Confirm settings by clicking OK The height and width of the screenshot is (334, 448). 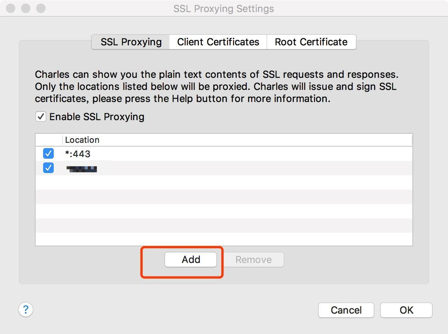tap(406, 310)
